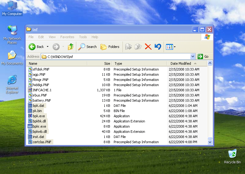Screen dimensions: 245x174
Task: Select the INFCACHE.1 file icon
Action: pyautogui.click(x=30, y=90)
